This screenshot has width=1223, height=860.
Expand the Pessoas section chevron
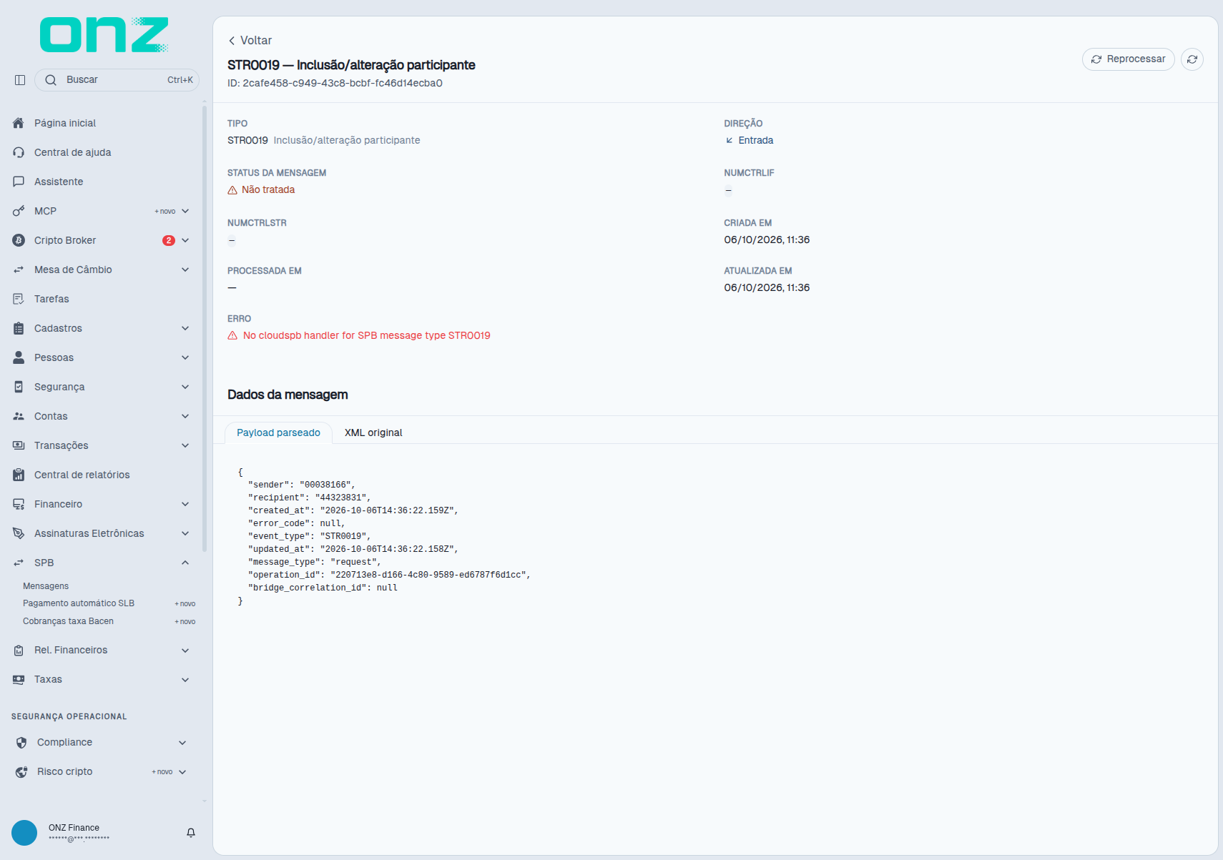tap(185, 357)
